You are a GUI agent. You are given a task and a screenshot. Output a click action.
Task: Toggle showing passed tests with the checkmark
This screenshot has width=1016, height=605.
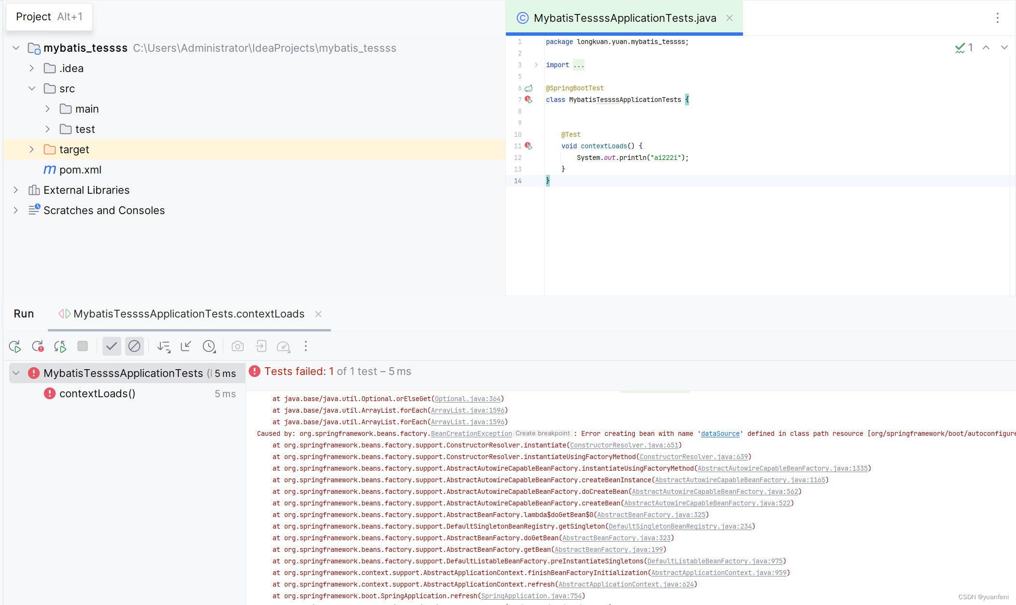click(x=112, y=346)
